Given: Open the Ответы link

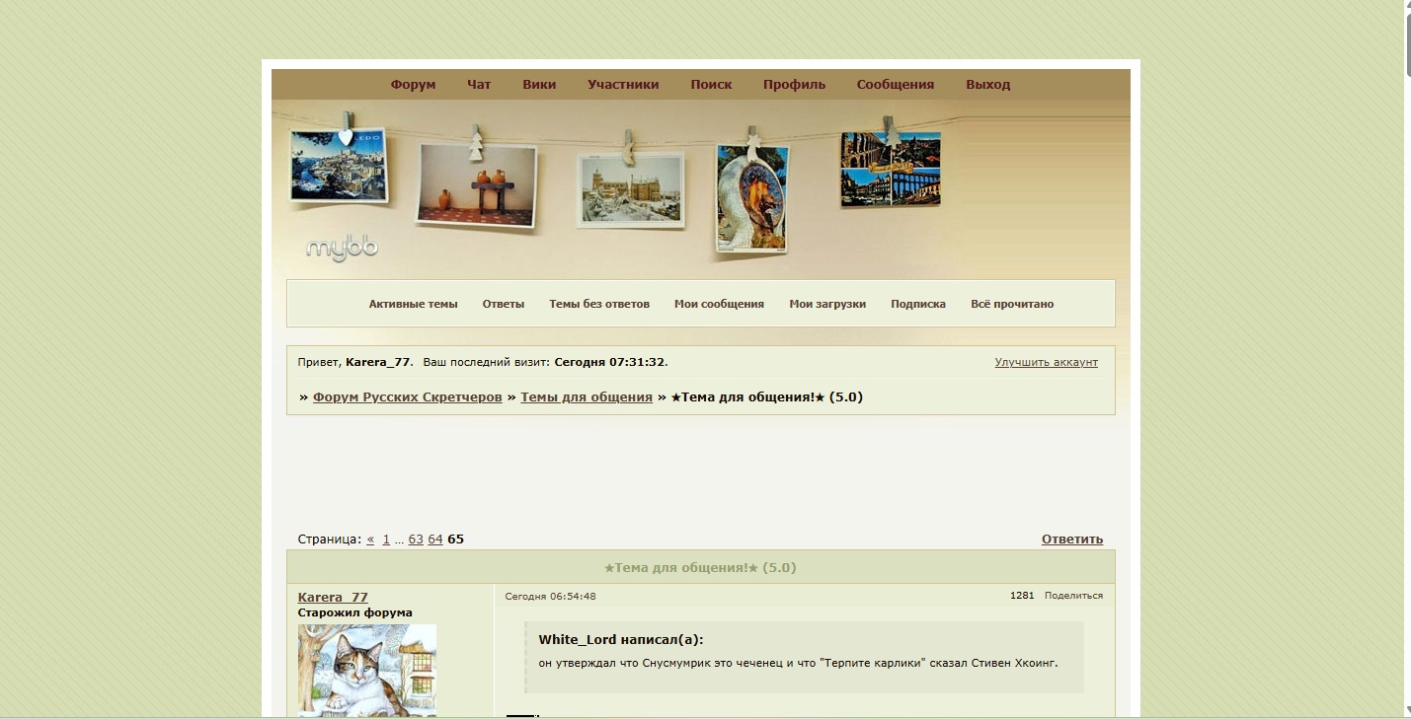Looking at the screenshot, I should 504,304.
